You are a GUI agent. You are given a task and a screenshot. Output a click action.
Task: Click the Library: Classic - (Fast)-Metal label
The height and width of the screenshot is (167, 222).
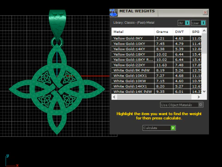134,23
